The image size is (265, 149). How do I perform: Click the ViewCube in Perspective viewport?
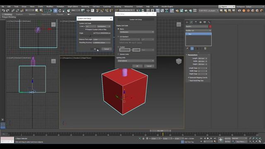178,61
